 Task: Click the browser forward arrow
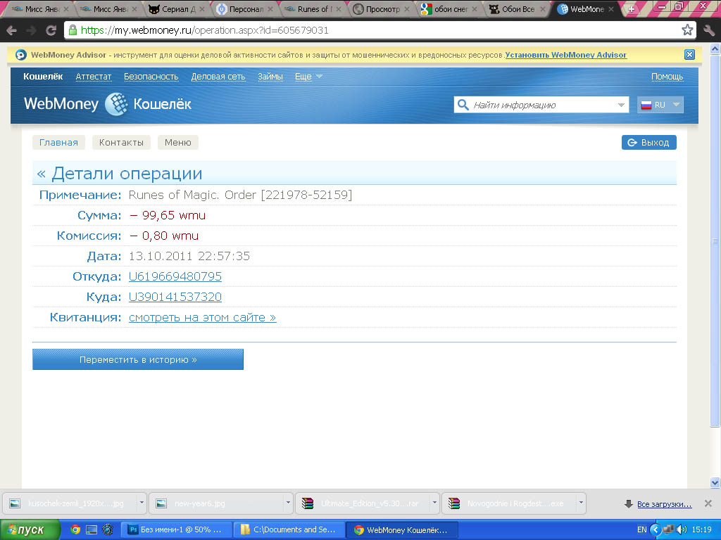31,30
